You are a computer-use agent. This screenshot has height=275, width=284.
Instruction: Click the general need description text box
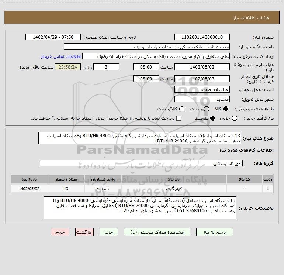140,138
